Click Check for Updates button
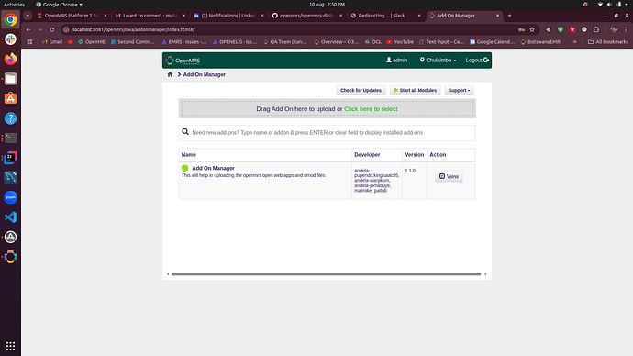The width and height of the screenshot is (633, 356). coord(361,91)
